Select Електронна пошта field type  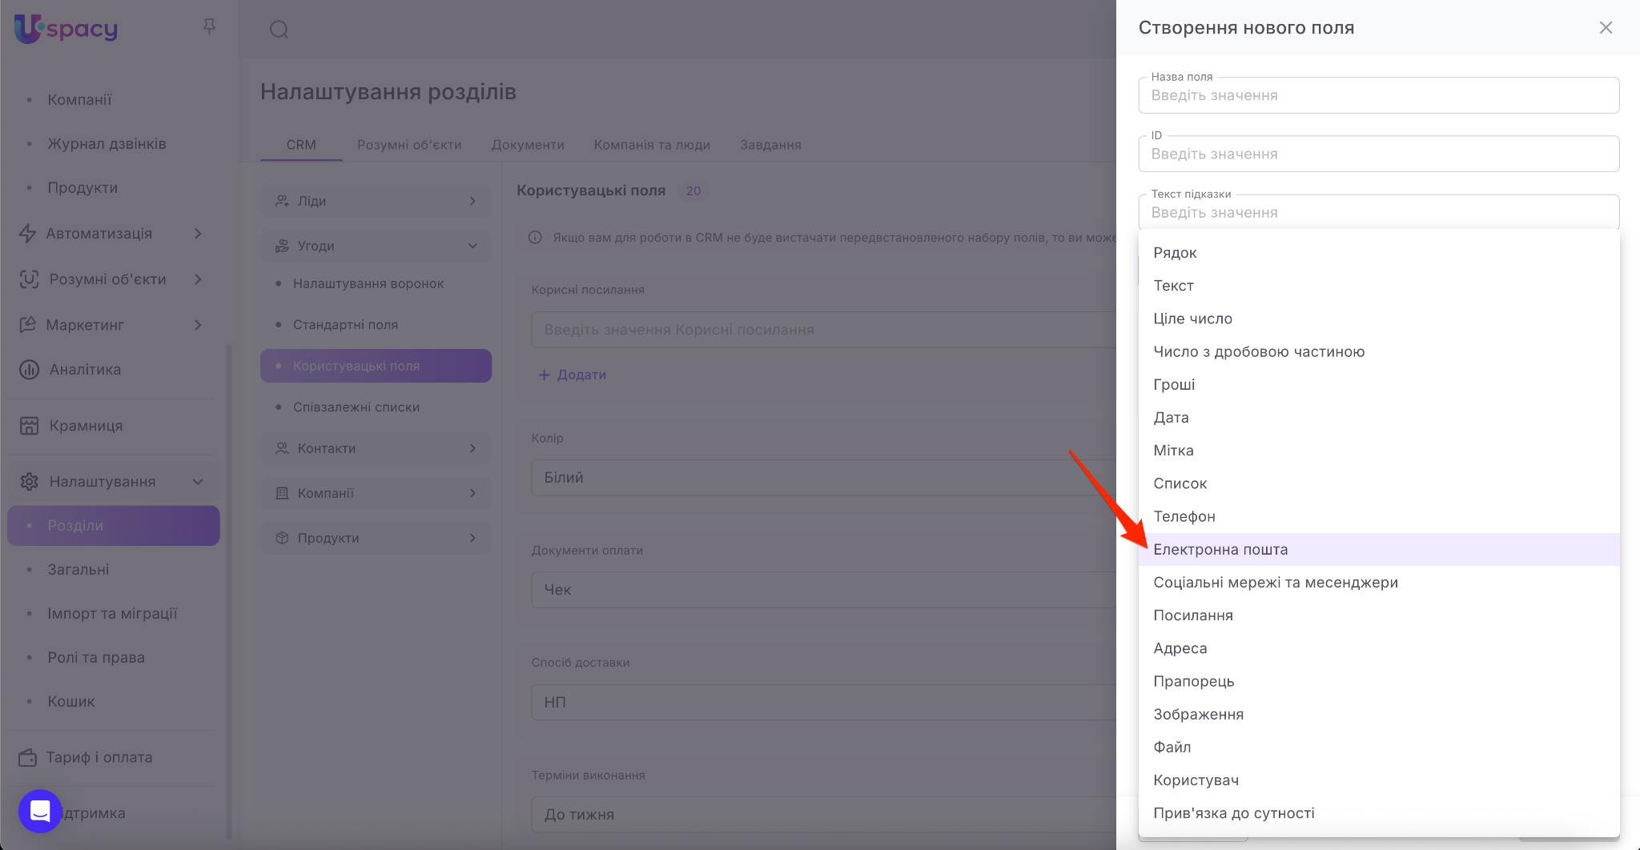click(1220, 550)
